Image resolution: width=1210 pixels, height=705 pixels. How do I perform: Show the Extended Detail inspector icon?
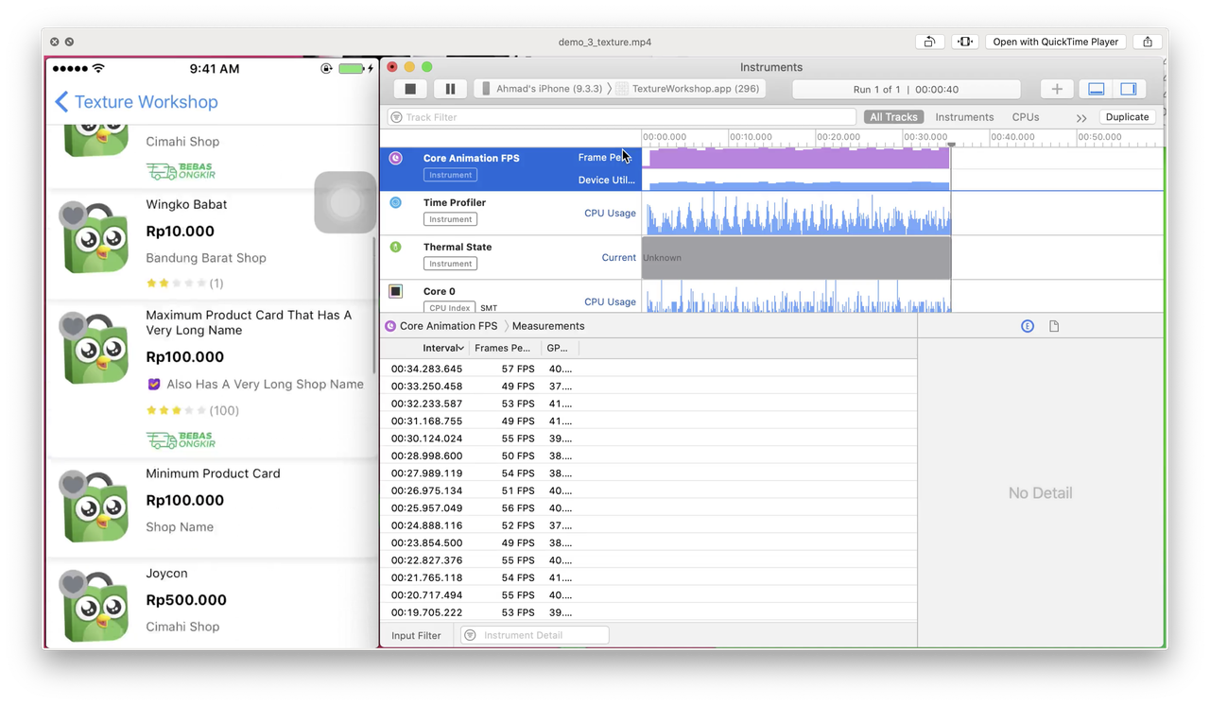tap(1028, 326)
